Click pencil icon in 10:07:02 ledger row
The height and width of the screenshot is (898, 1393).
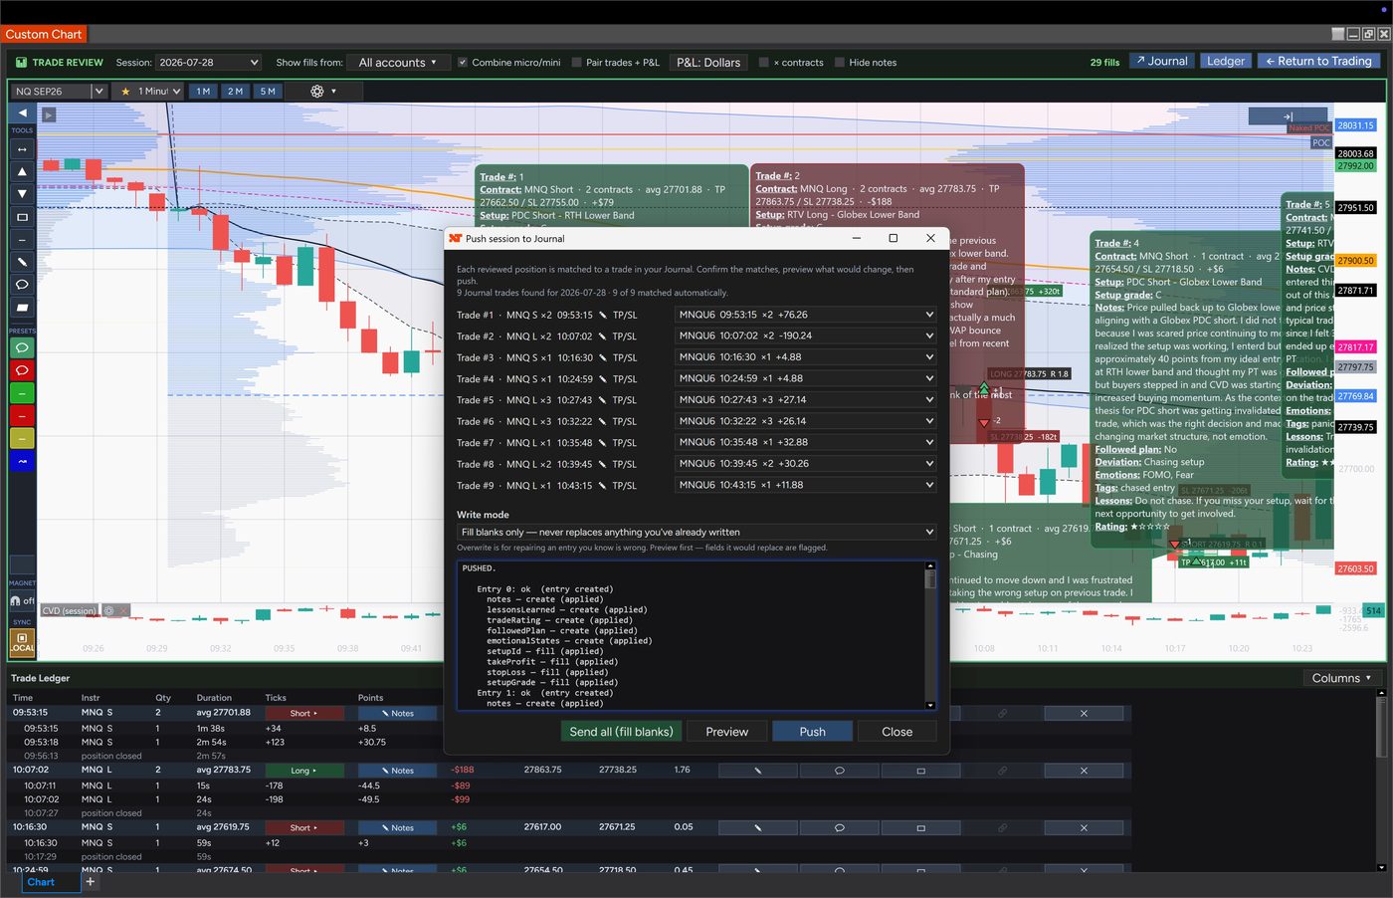tap(757, 771)
